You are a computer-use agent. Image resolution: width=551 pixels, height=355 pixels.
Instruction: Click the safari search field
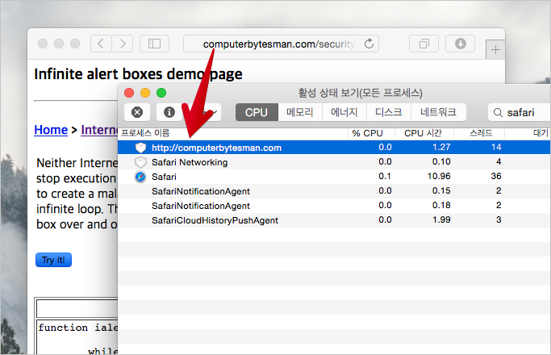[x=520, y=112]
